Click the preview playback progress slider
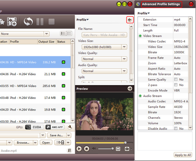This screenshot has width=196, height=161. pos(101,143)
